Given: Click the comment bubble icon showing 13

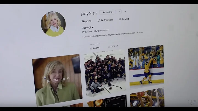Looking at the screenshot, I should point(64,79).
